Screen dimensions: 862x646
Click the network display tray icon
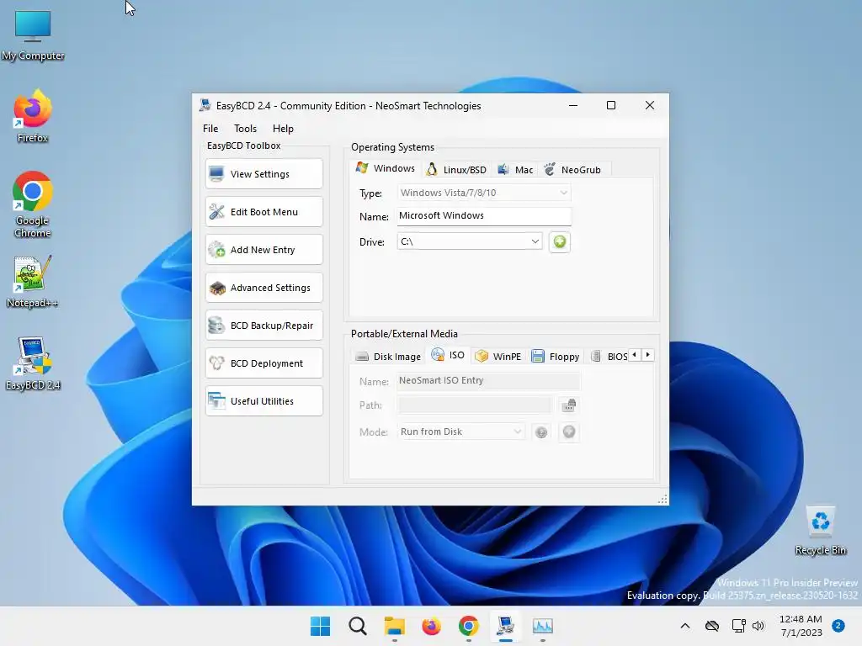[x=738, y=626]
